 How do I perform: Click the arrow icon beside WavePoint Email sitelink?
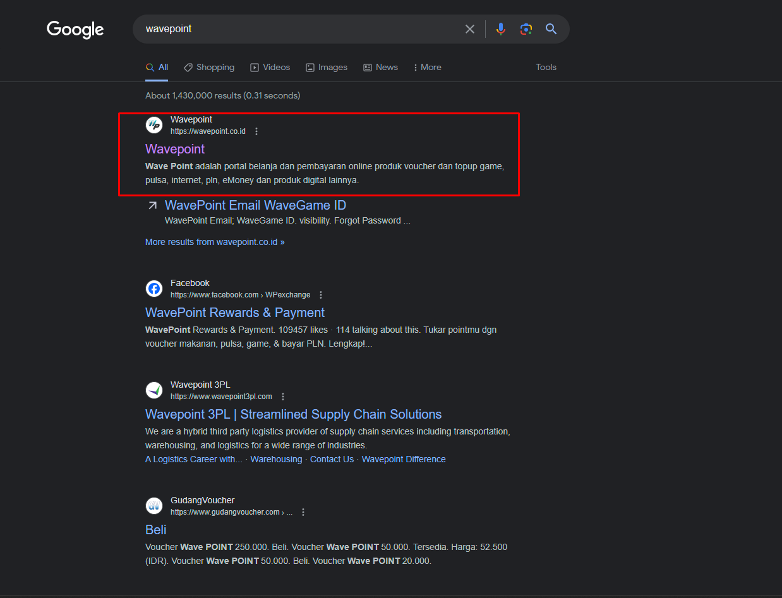[x=152, y=205]
